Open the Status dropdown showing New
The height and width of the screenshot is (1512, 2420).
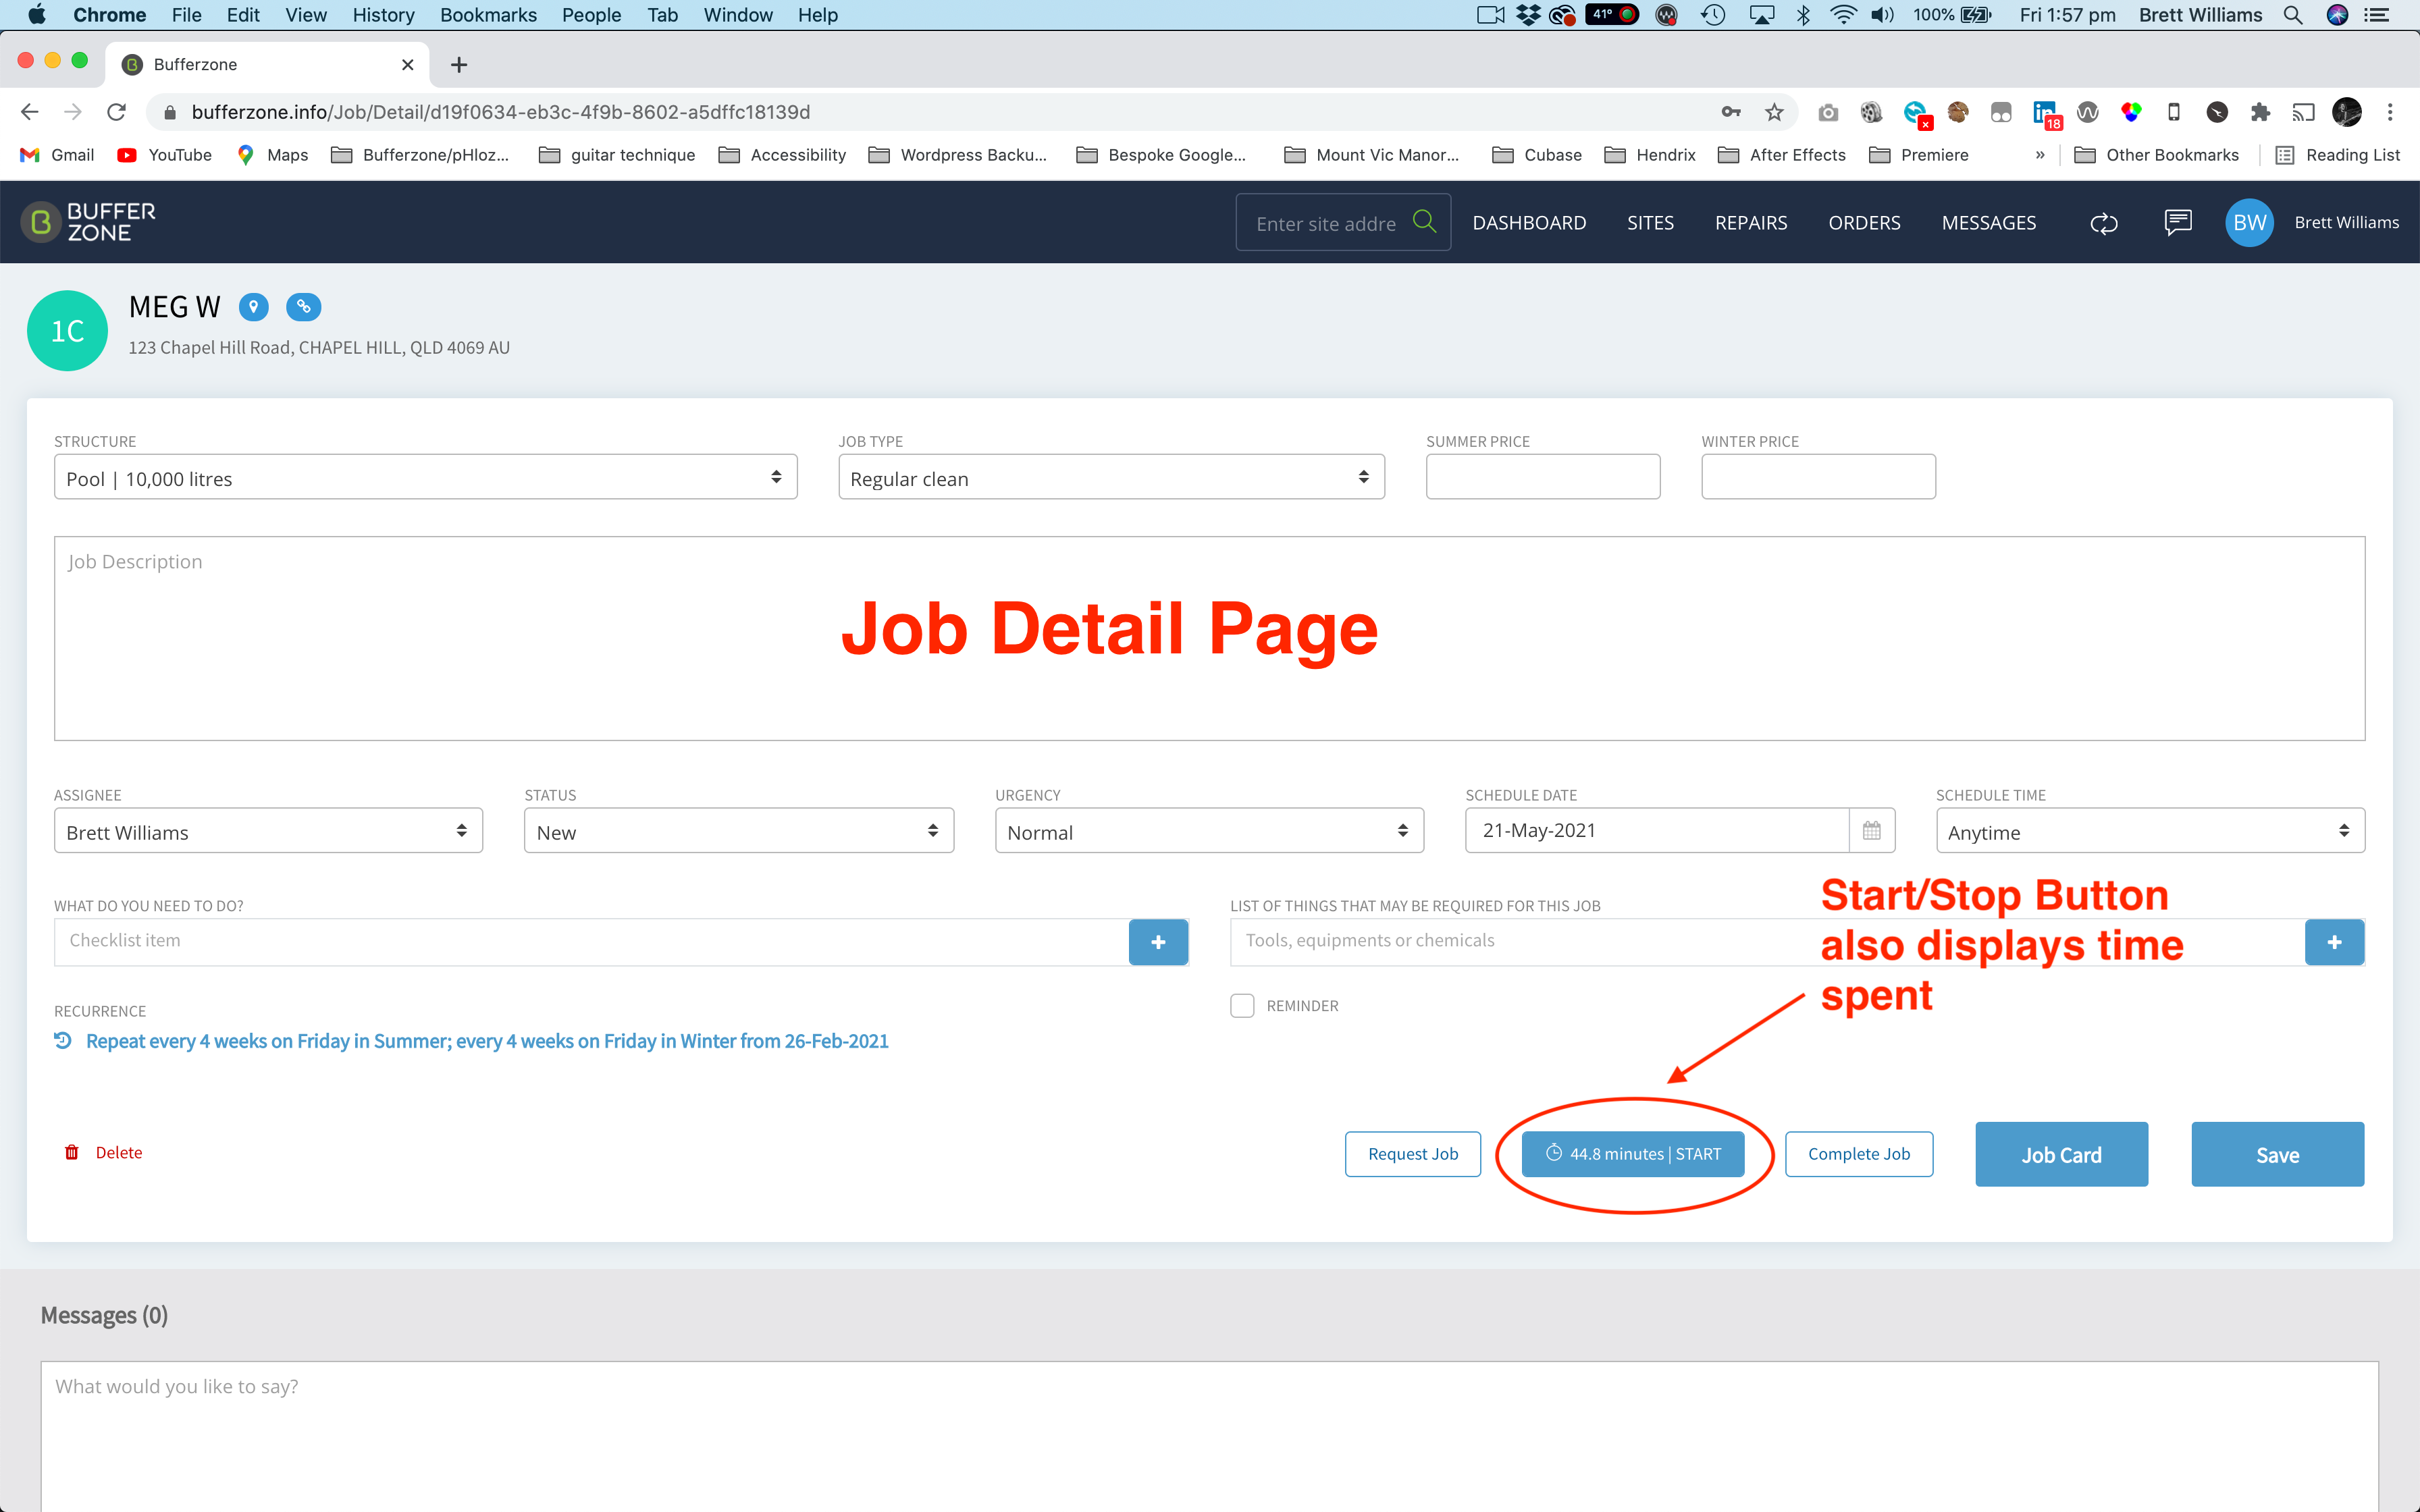tap(739, 830)
